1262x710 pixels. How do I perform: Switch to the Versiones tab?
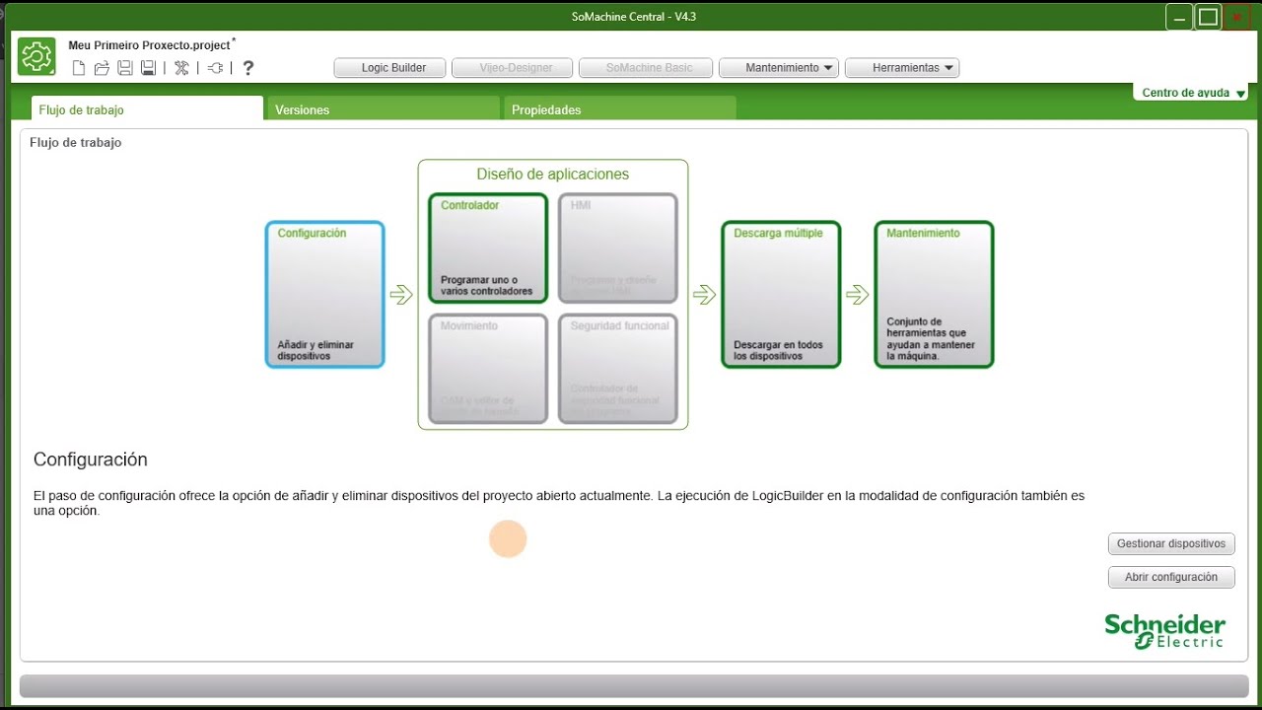tap(384, 109)
